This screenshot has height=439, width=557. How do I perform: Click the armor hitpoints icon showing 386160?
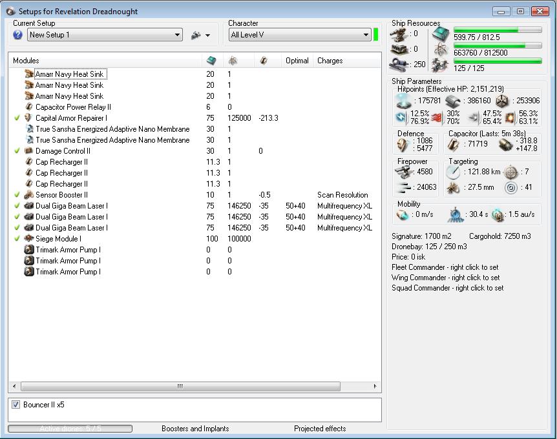[x=452, y=101]
